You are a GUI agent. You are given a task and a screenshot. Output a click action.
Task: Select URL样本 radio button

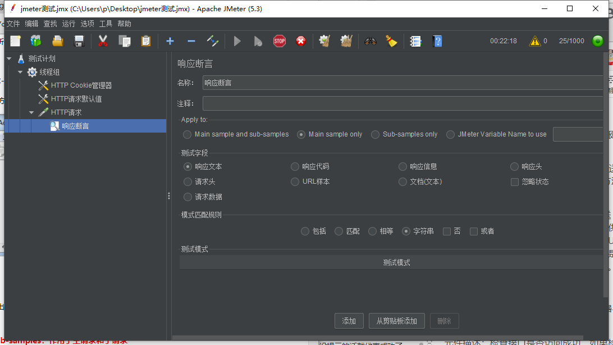295,182
